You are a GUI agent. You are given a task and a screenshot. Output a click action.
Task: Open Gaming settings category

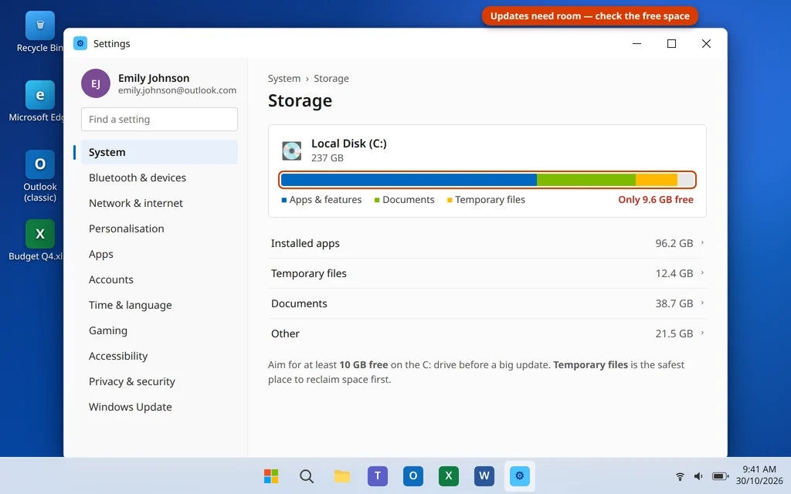[x=159, y=330]
